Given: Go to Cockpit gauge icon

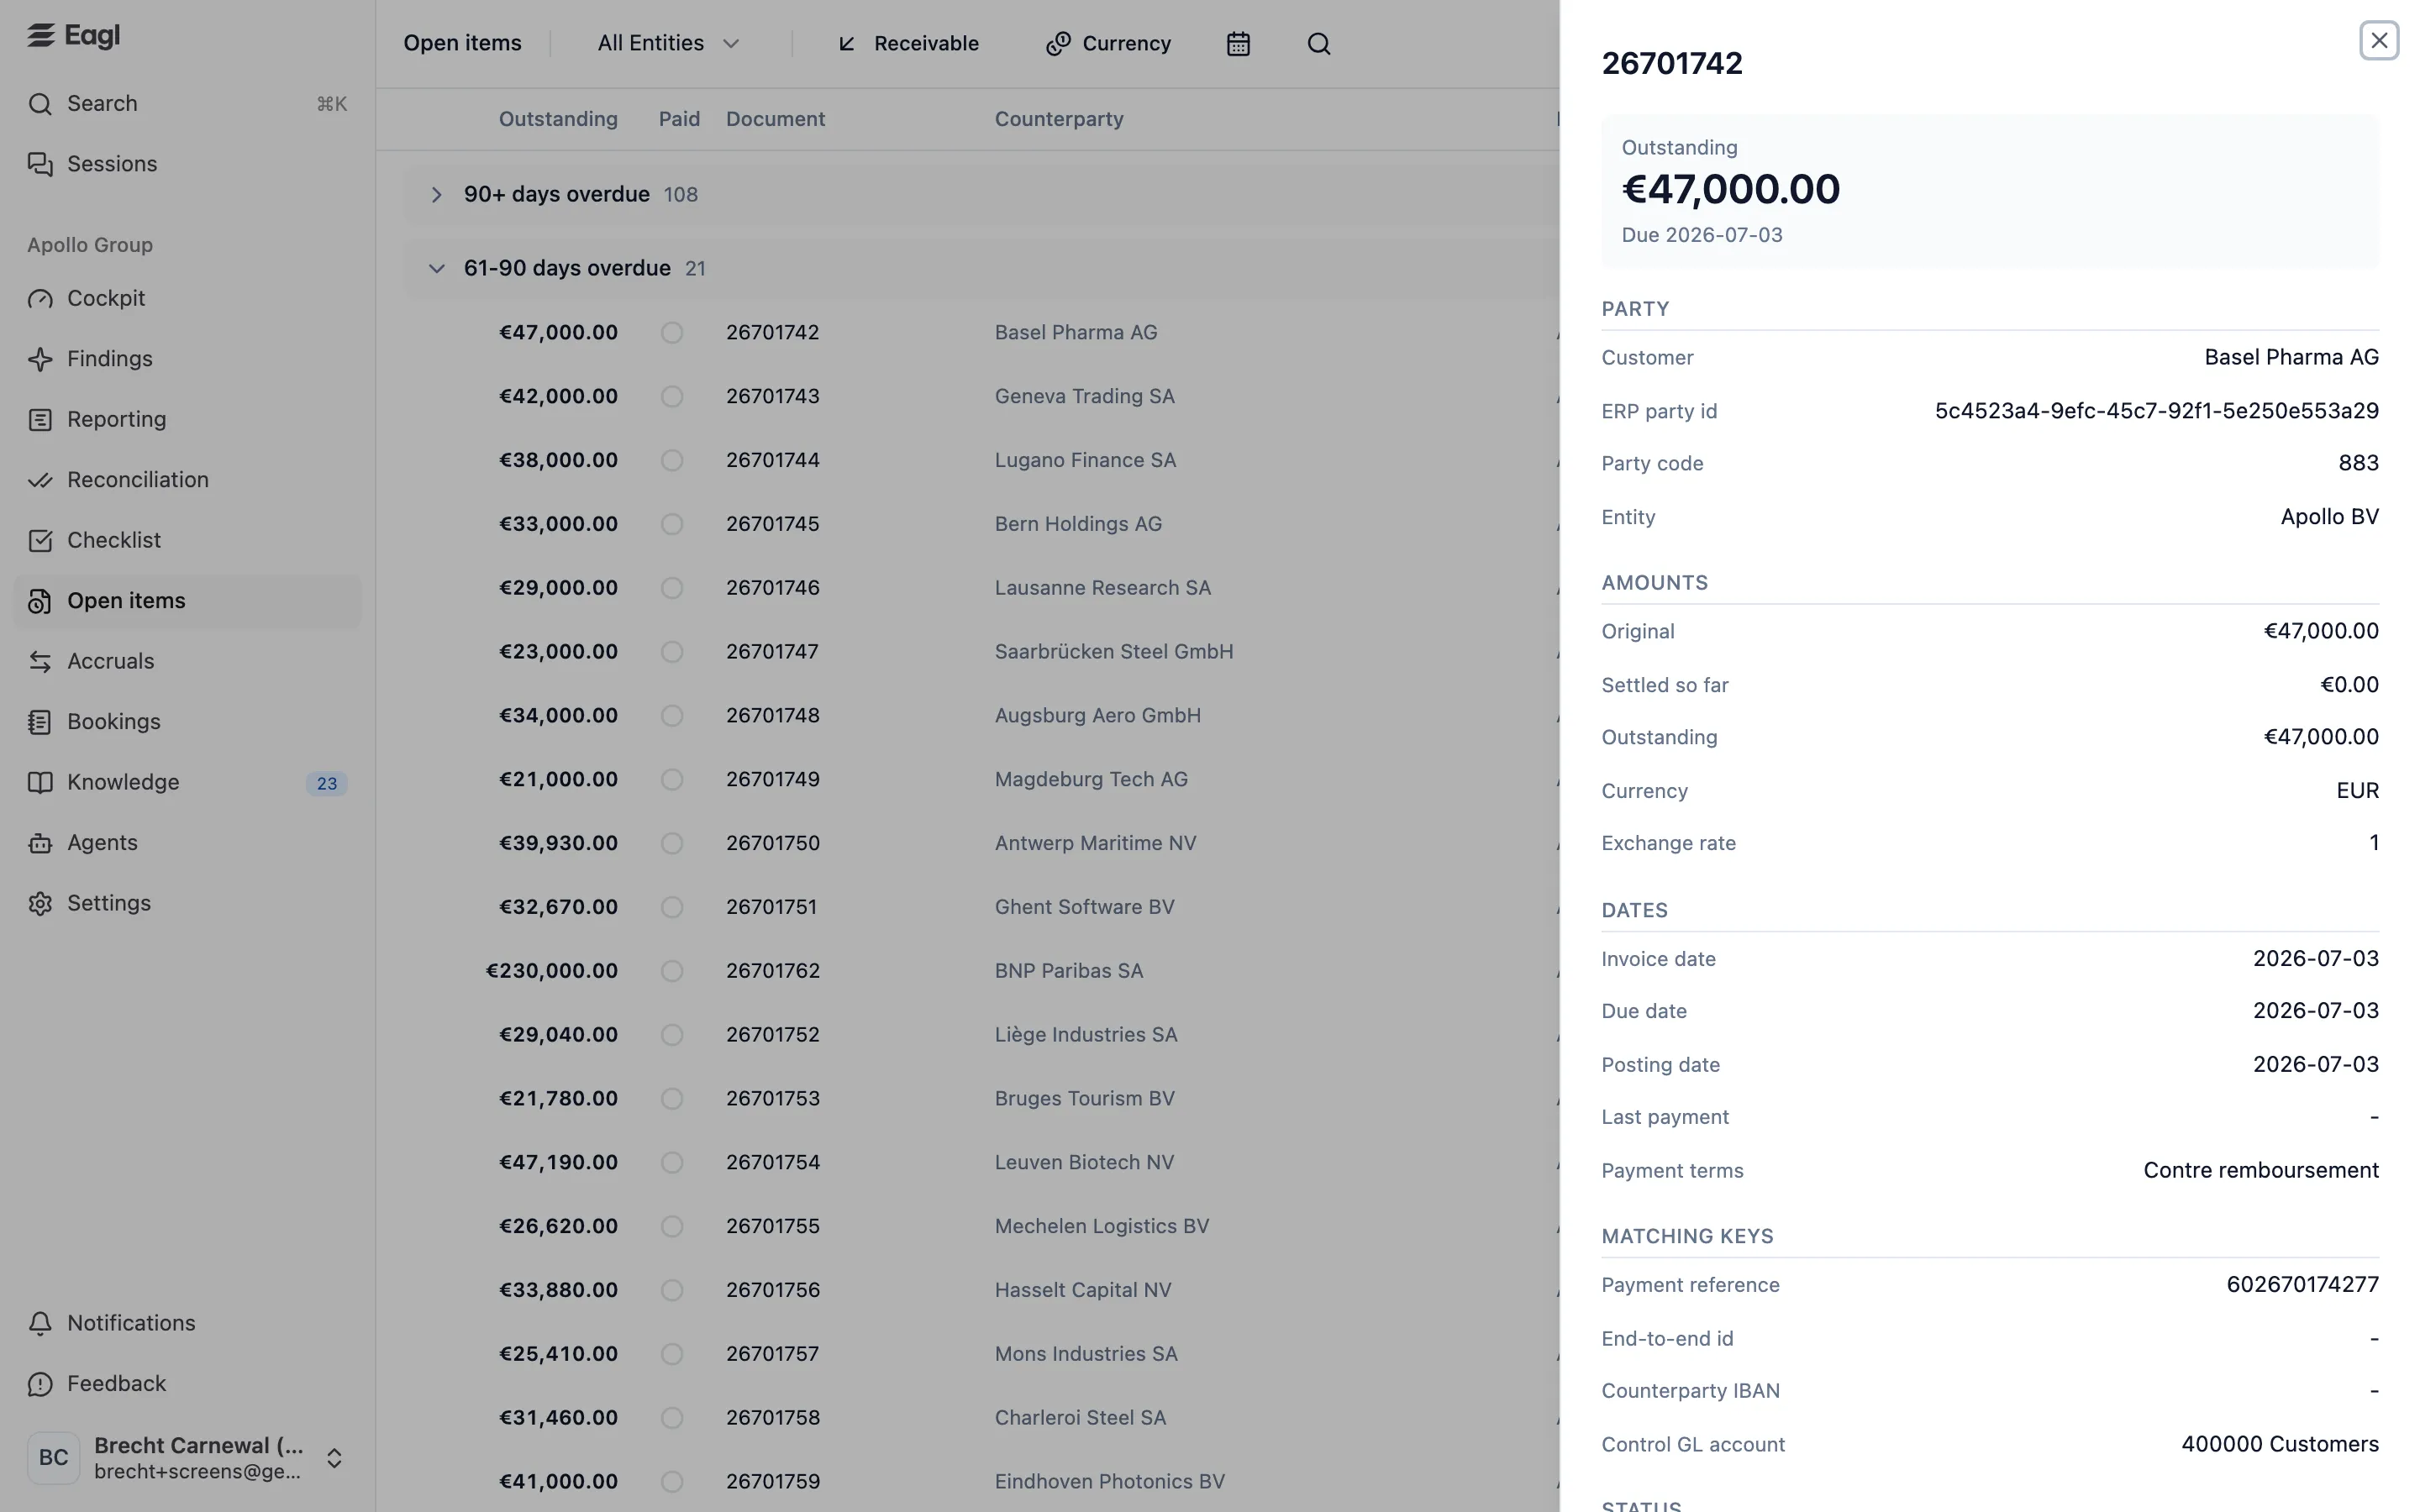Looking at the screenshot, I should [x=40, y=299].
